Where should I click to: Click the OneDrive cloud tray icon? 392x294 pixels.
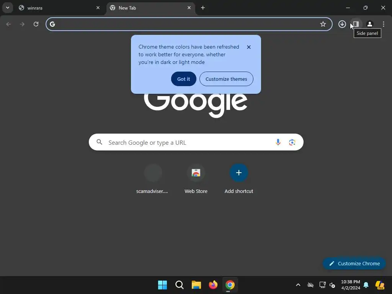click(x=310, y=285)
